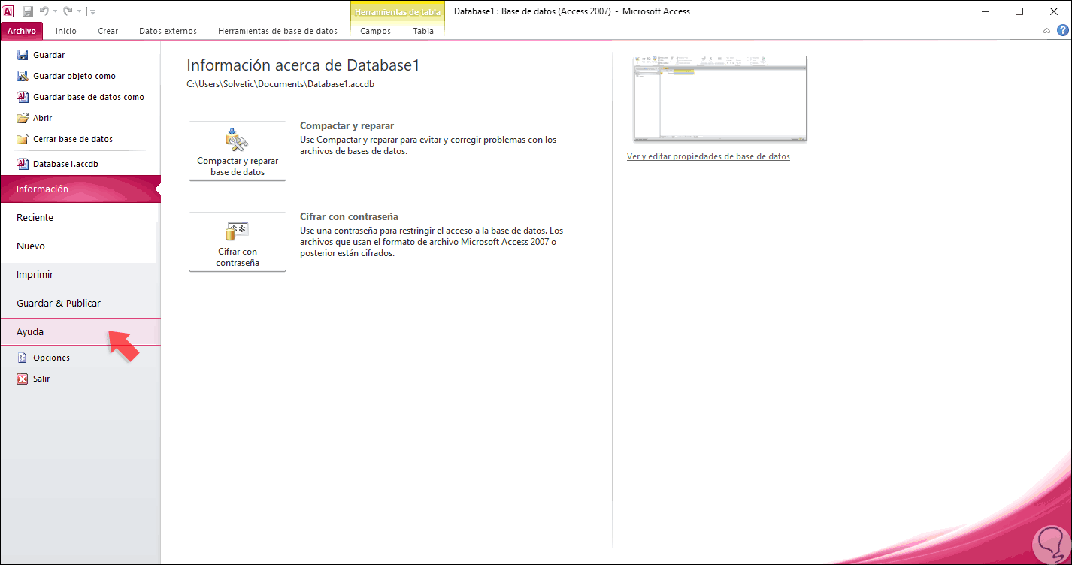Click the Abrir folder icon

point(23,118)
